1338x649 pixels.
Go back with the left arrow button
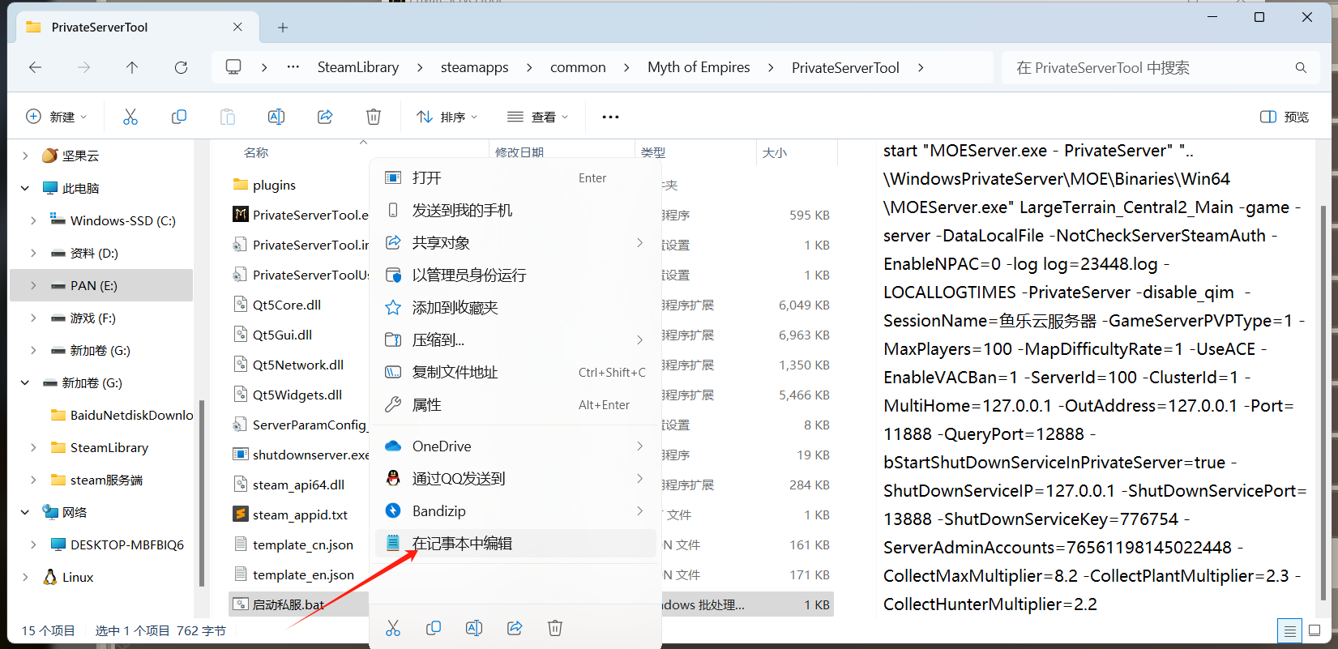coord(35,67)
